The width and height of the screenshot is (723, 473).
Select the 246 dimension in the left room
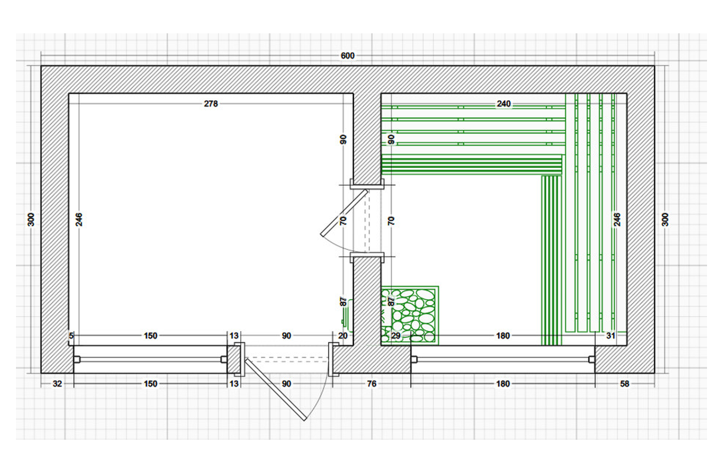(79, 219)
